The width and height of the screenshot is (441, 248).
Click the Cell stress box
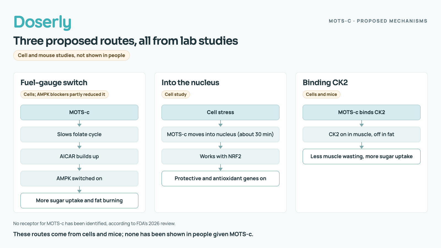[x=220, y=112]
